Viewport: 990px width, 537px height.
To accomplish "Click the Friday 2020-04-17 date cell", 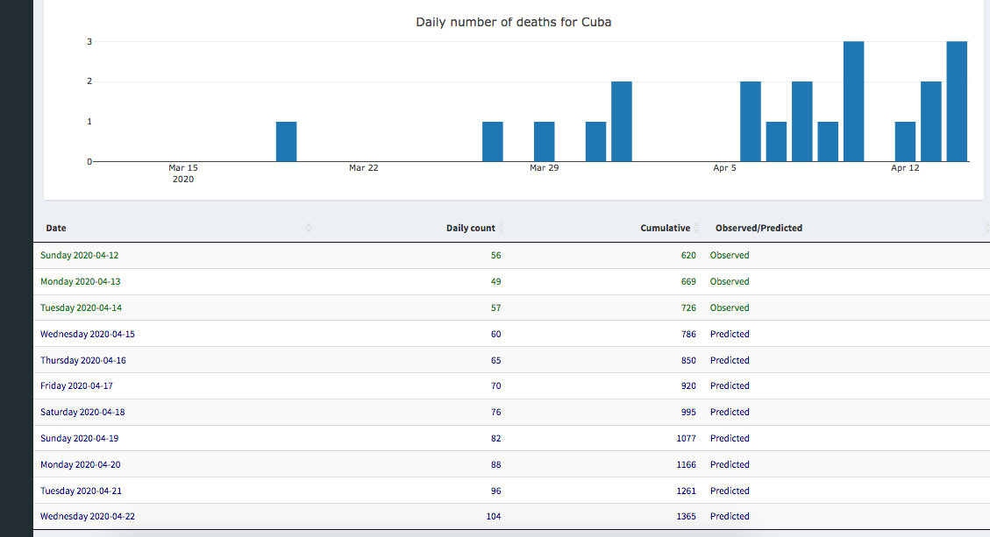I will pos(76,386).
